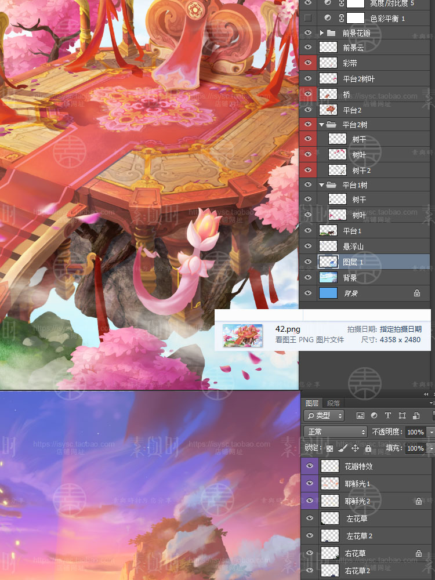The width and height of the screenshot is (435, 580).
Task: Click the 尺寸: 4358 x 2480 text
Action: coord(390,339)
